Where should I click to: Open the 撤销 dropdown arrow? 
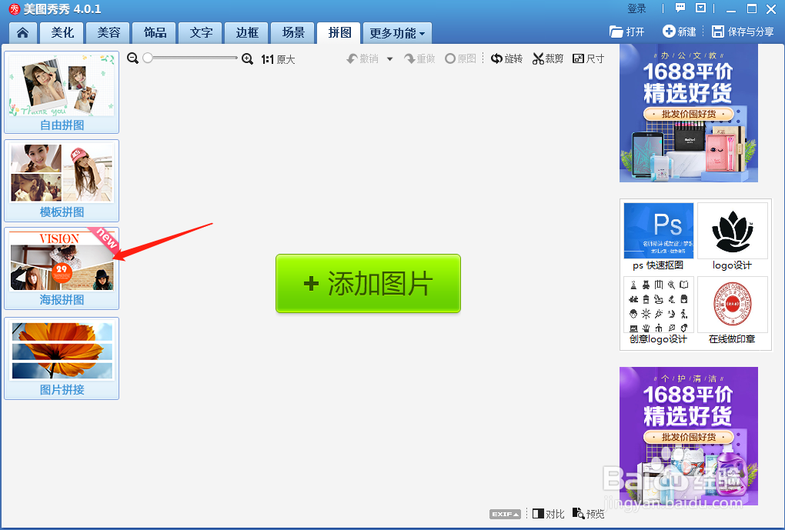[389, 58]
